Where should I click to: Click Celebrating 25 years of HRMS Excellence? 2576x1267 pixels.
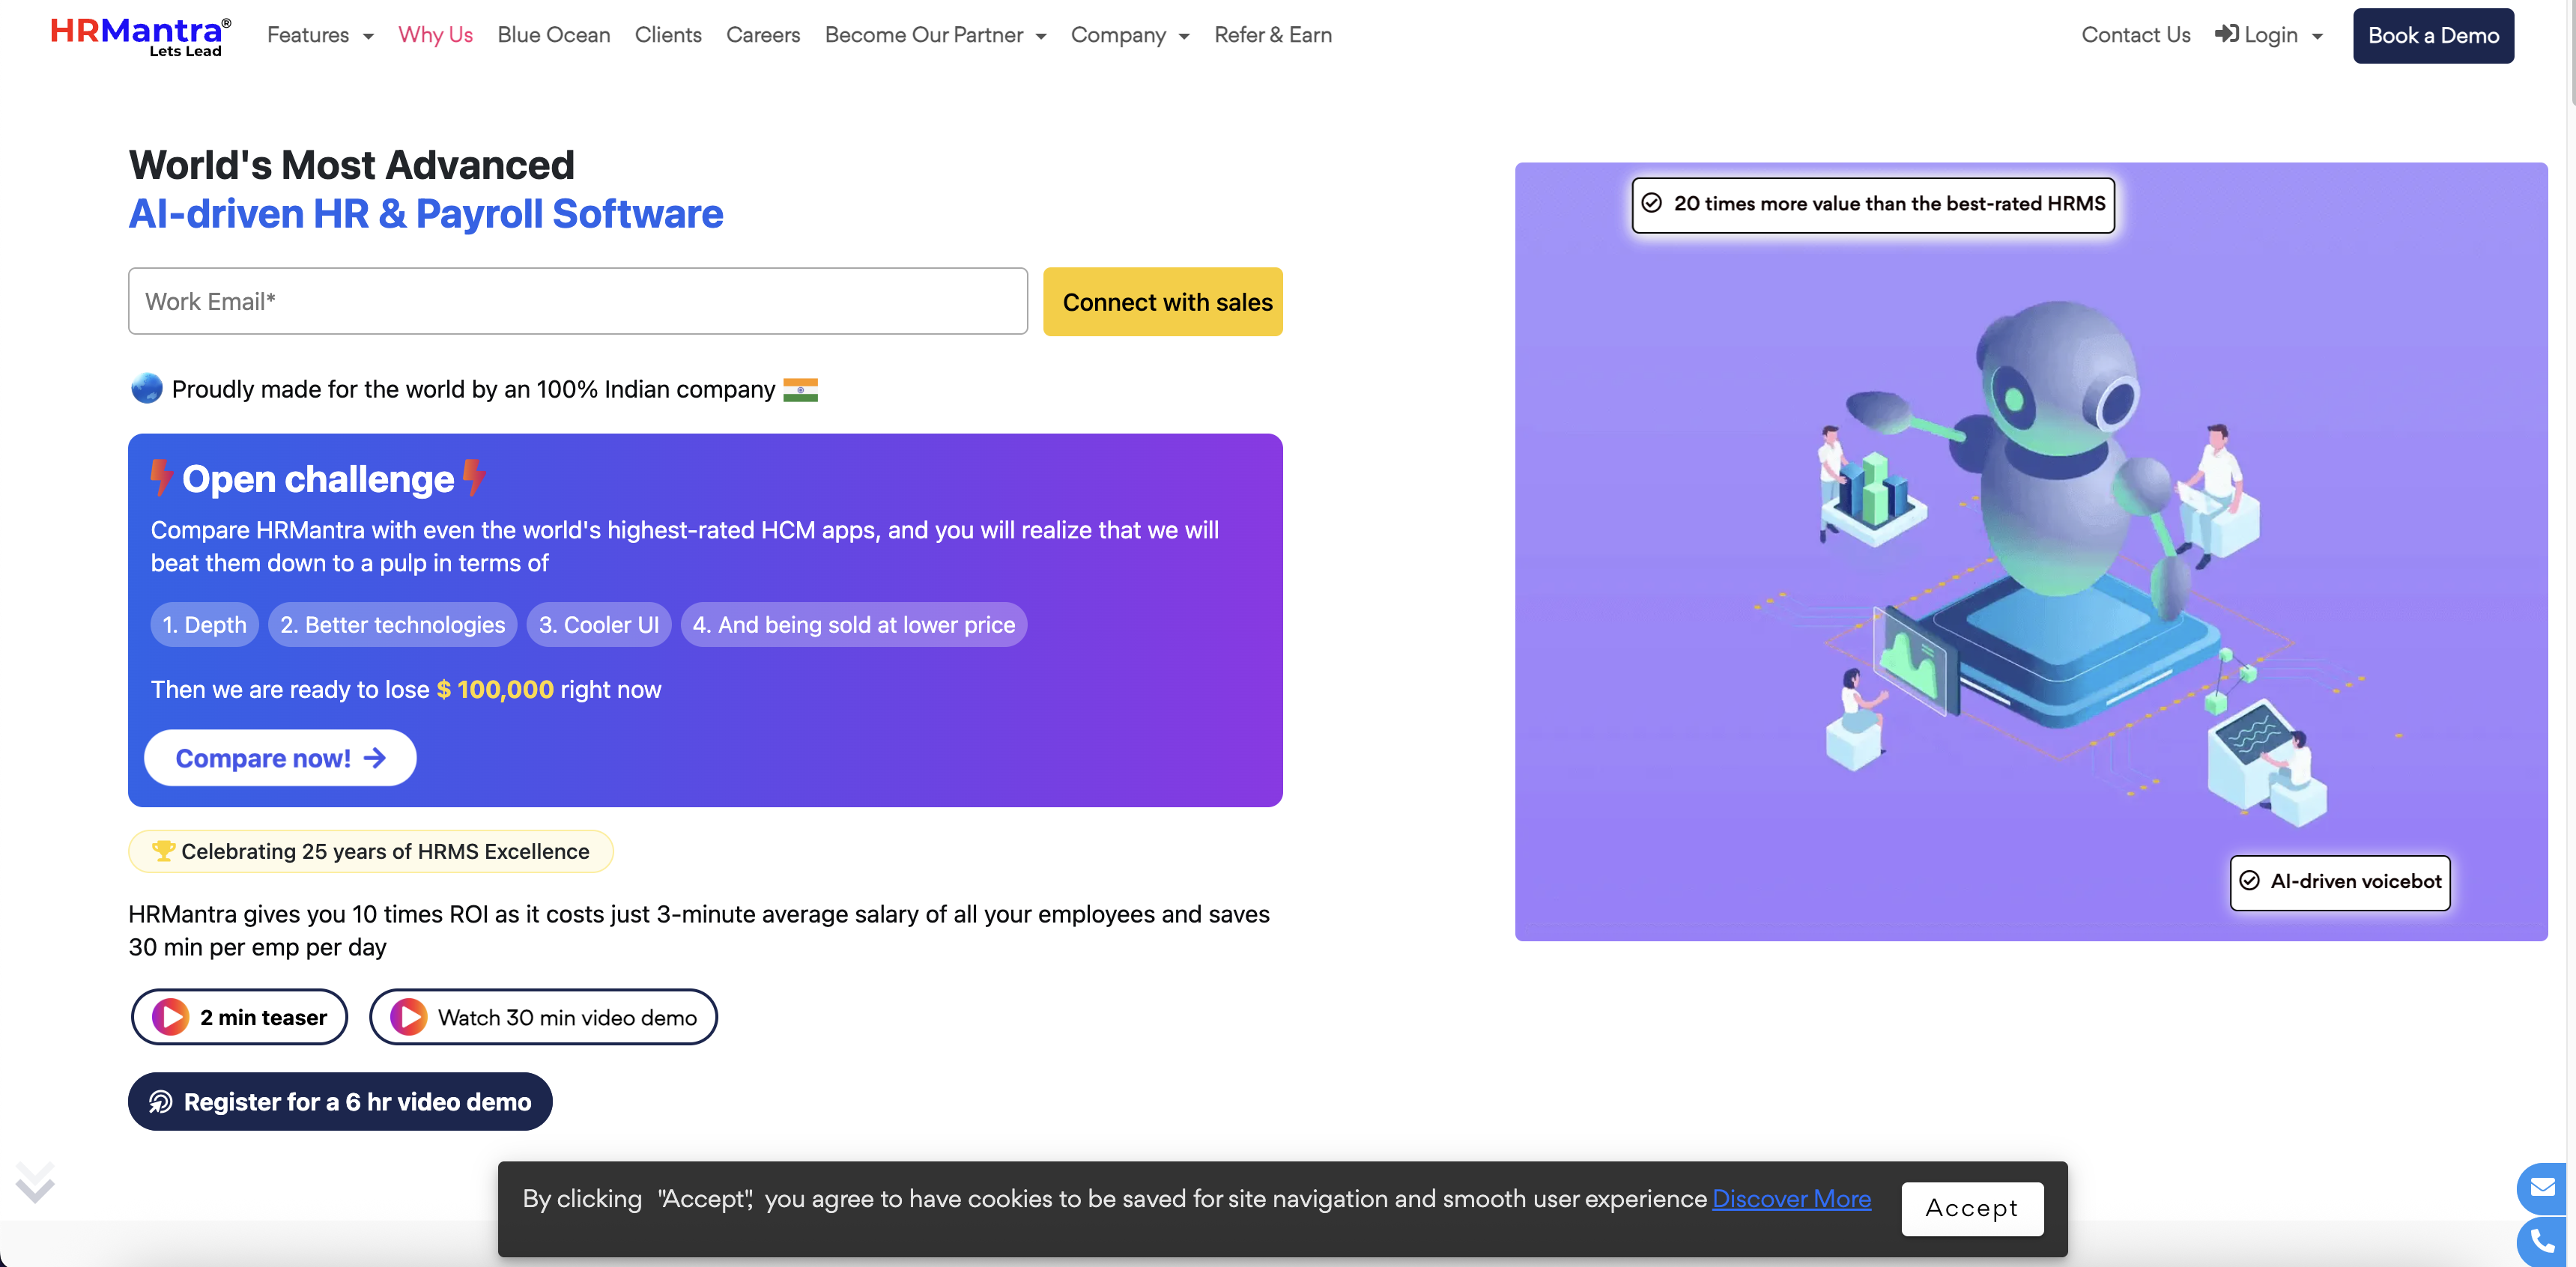(x=370, y=852)
